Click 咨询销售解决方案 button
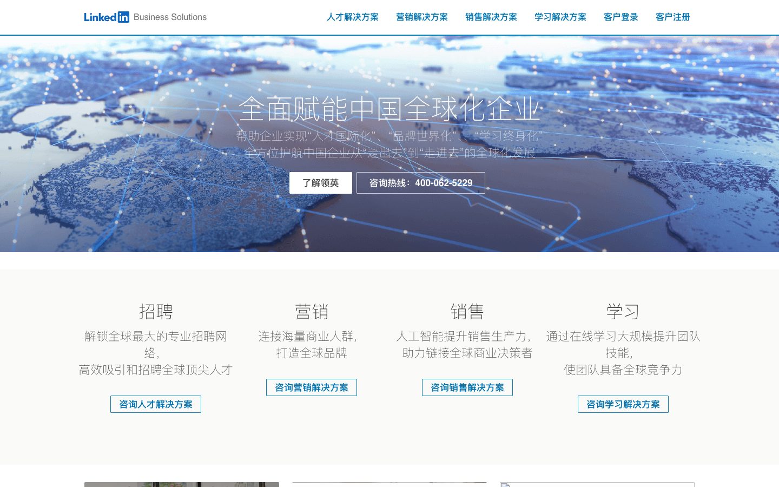Viewport: 779px width, 487px height. click(x=467, y=387)
